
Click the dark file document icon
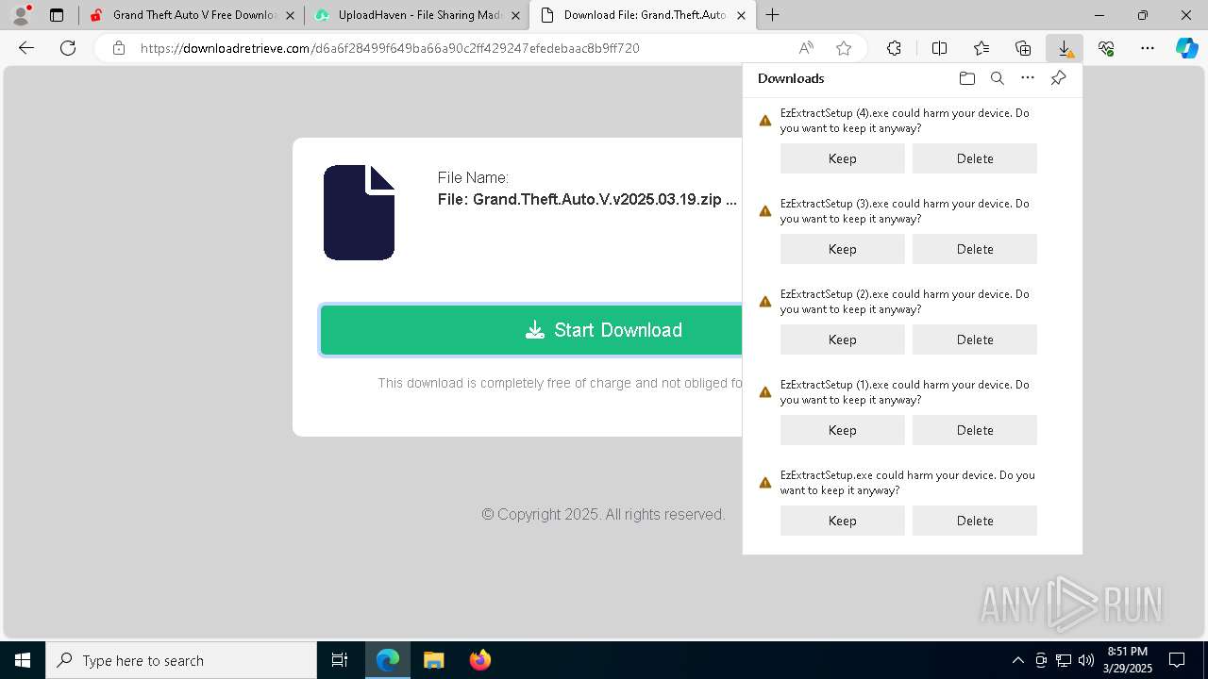359,212
